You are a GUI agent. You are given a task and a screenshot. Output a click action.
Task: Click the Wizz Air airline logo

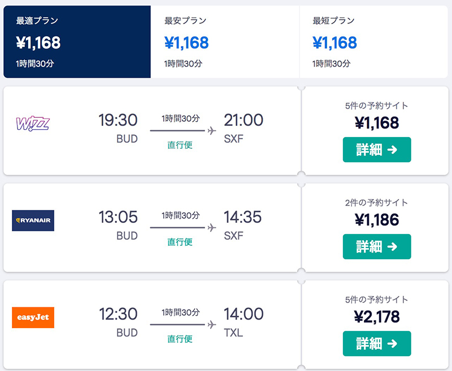pos(33,123)
